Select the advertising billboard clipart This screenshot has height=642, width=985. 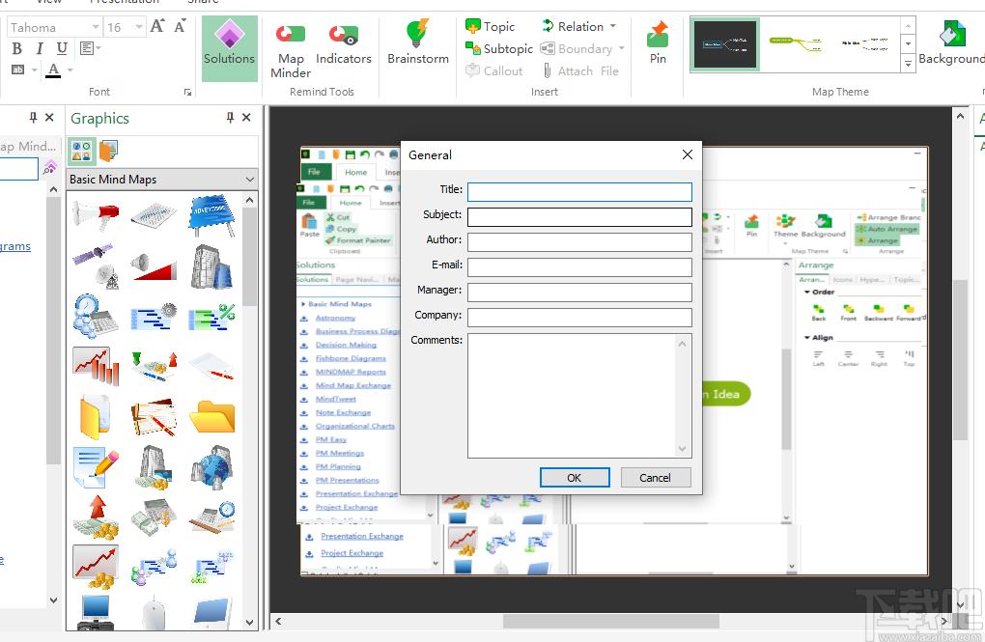212,214
